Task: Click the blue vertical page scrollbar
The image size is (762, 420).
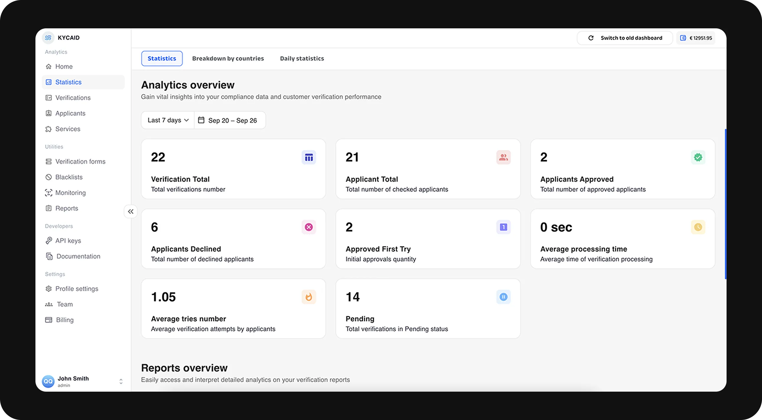Action: pyautogui.click(x=725, y=204)
